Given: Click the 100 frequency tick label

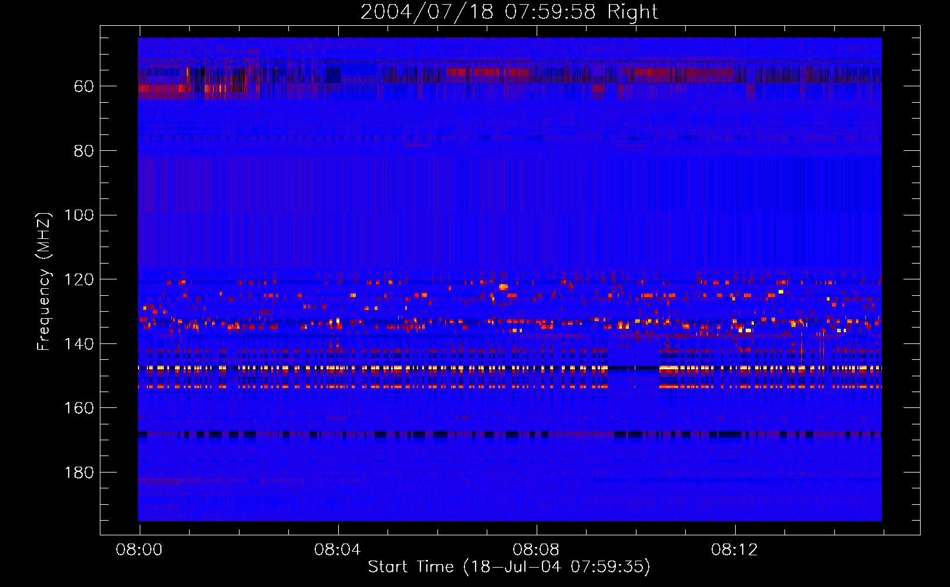Looking at the screenshot, I should tap(79, 215).
